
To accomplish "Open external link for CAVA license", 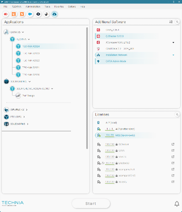I will coord(173,151).
